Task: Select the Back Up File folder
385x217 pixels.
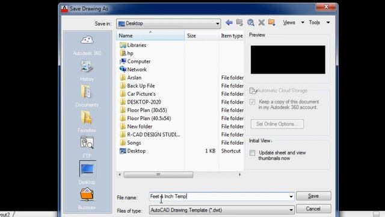Action: [137, 86]
